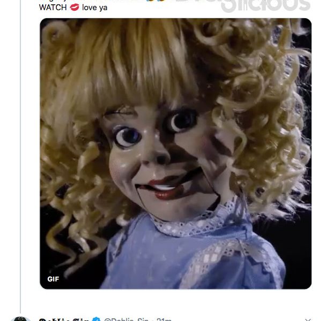Click the "love ya" tweet text
The width and height of the screenshot is (319, 321).
click(x=94, y=7)
